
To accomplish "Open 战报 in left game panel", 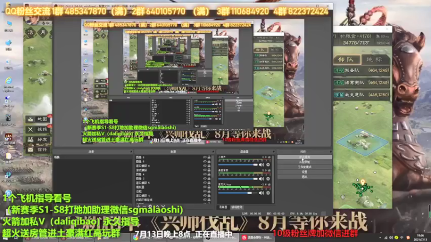I will pos(38,129).
